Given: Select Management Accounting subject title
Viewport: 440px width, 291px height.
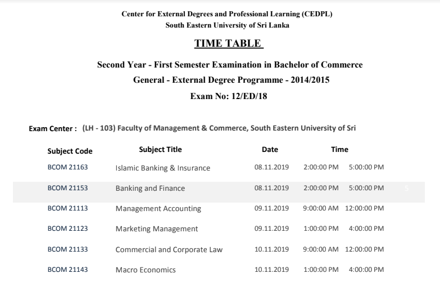Looking at the screenshot, I should pyautogui.click(x=158, y=209).
